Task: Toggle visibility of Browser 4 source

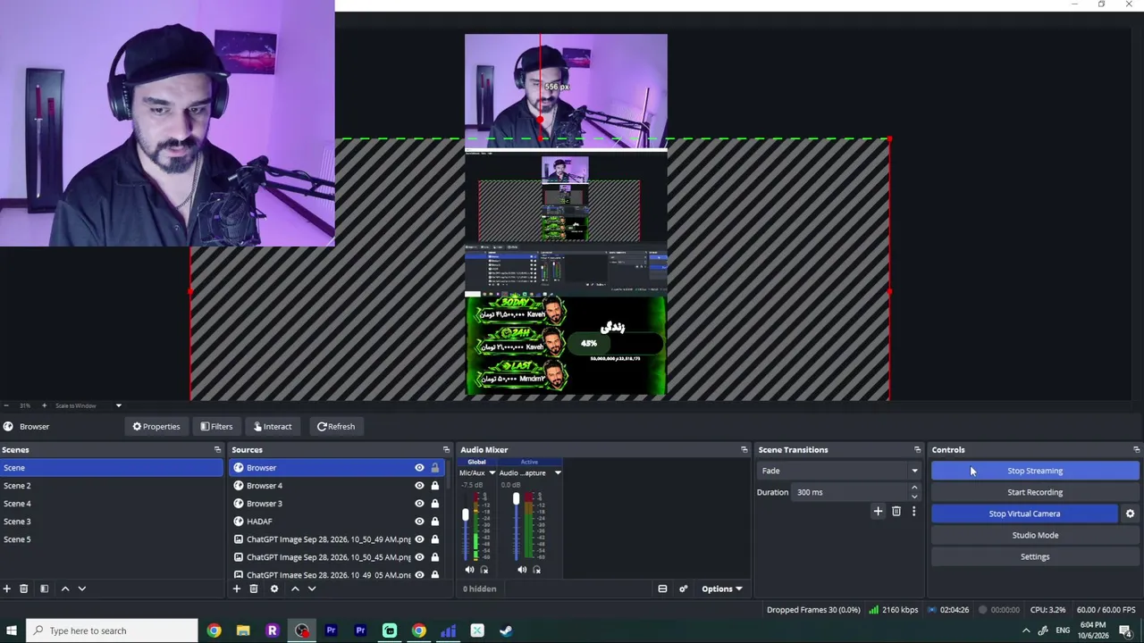Action: pyautogui.click(x=419, y=486)
